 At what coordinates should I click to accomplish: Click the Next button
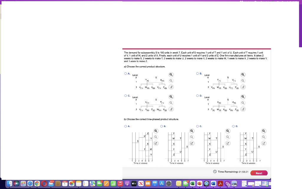pos(259,173)
